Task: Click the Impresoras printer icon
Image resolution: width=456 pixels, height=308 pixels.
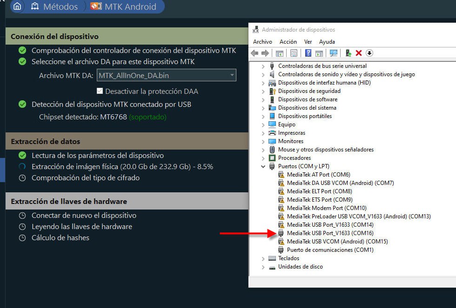Action: tap(272, 133)
